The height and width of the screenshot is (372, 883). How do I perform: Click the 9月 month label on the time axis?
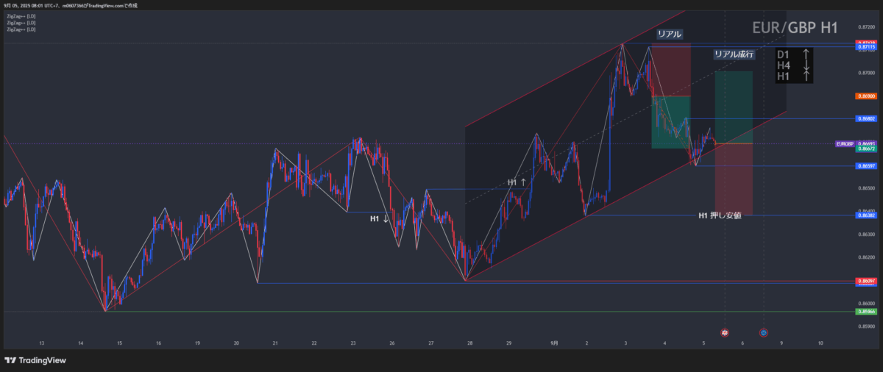pos(554,343)
